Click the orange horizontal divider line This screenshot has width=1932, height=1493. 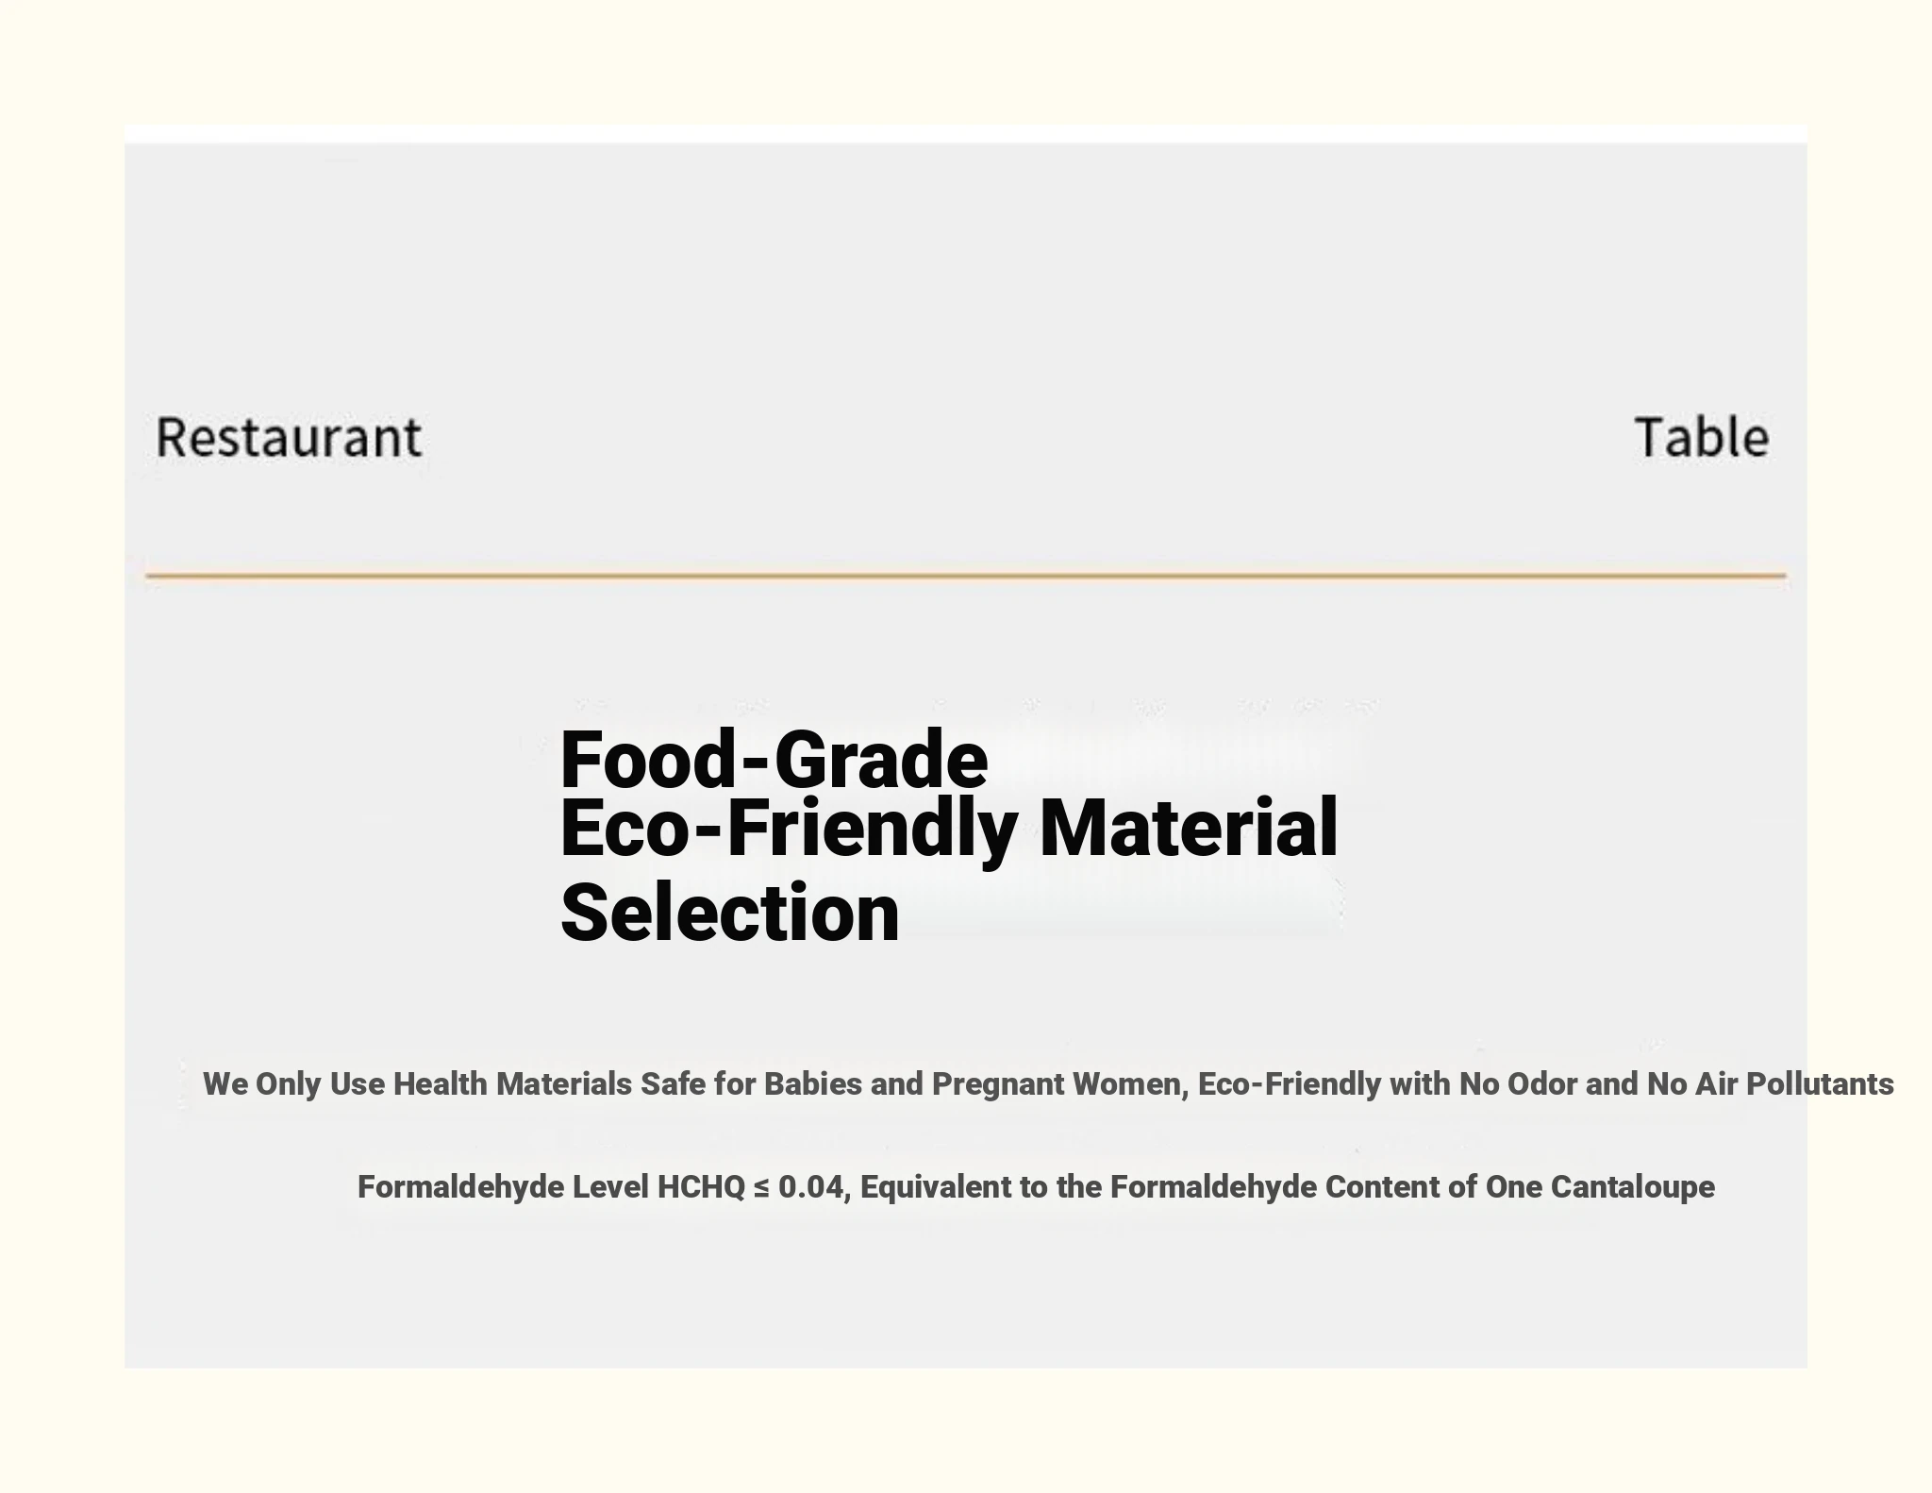point(966,575)
